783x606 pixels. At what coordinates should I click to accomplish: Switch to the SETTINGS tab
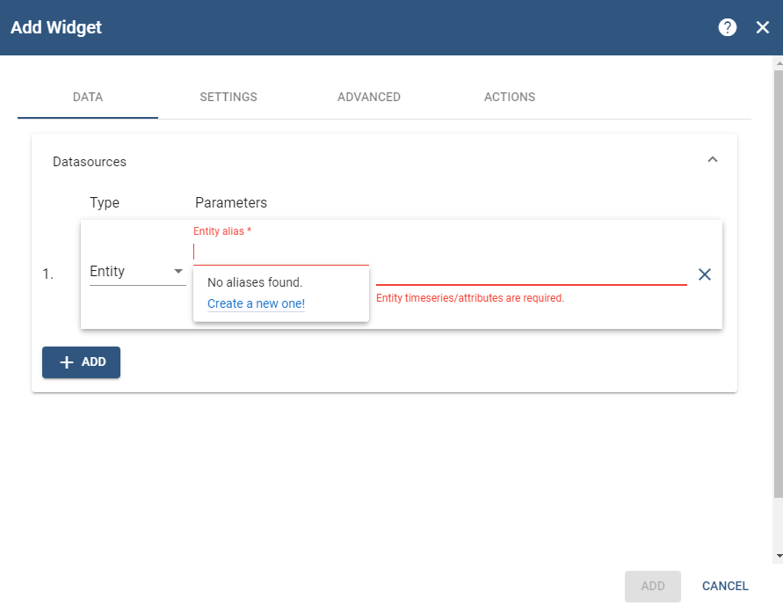pos(228,97)
